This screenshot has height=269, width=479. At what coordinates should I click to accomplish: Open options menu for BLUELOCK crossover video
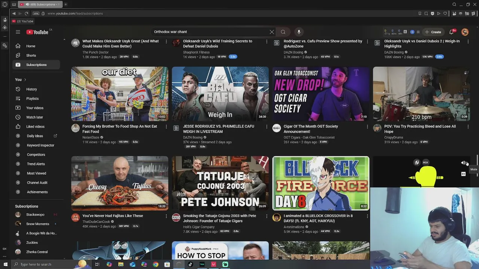point(367,216)
